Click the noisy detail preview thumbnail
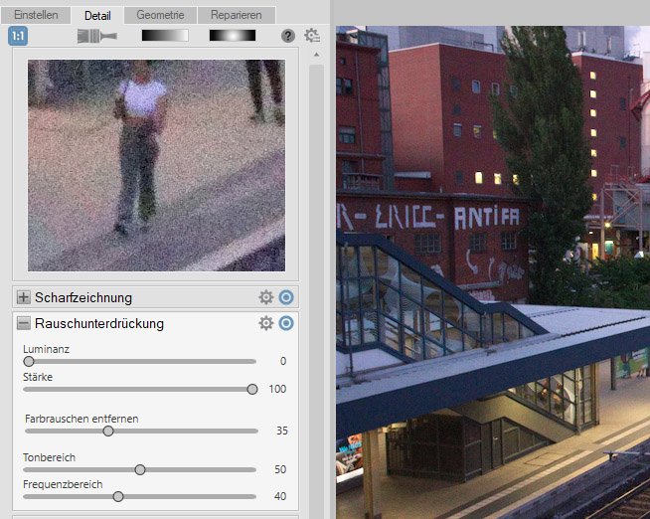650x519 pixels. 156,165
